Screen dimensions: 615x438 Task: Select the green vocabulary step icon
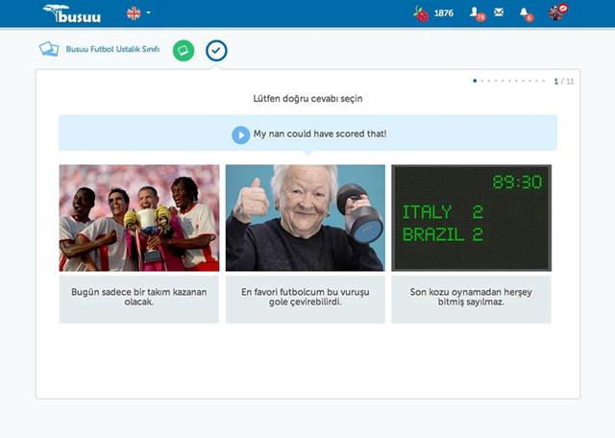(184, 51)
